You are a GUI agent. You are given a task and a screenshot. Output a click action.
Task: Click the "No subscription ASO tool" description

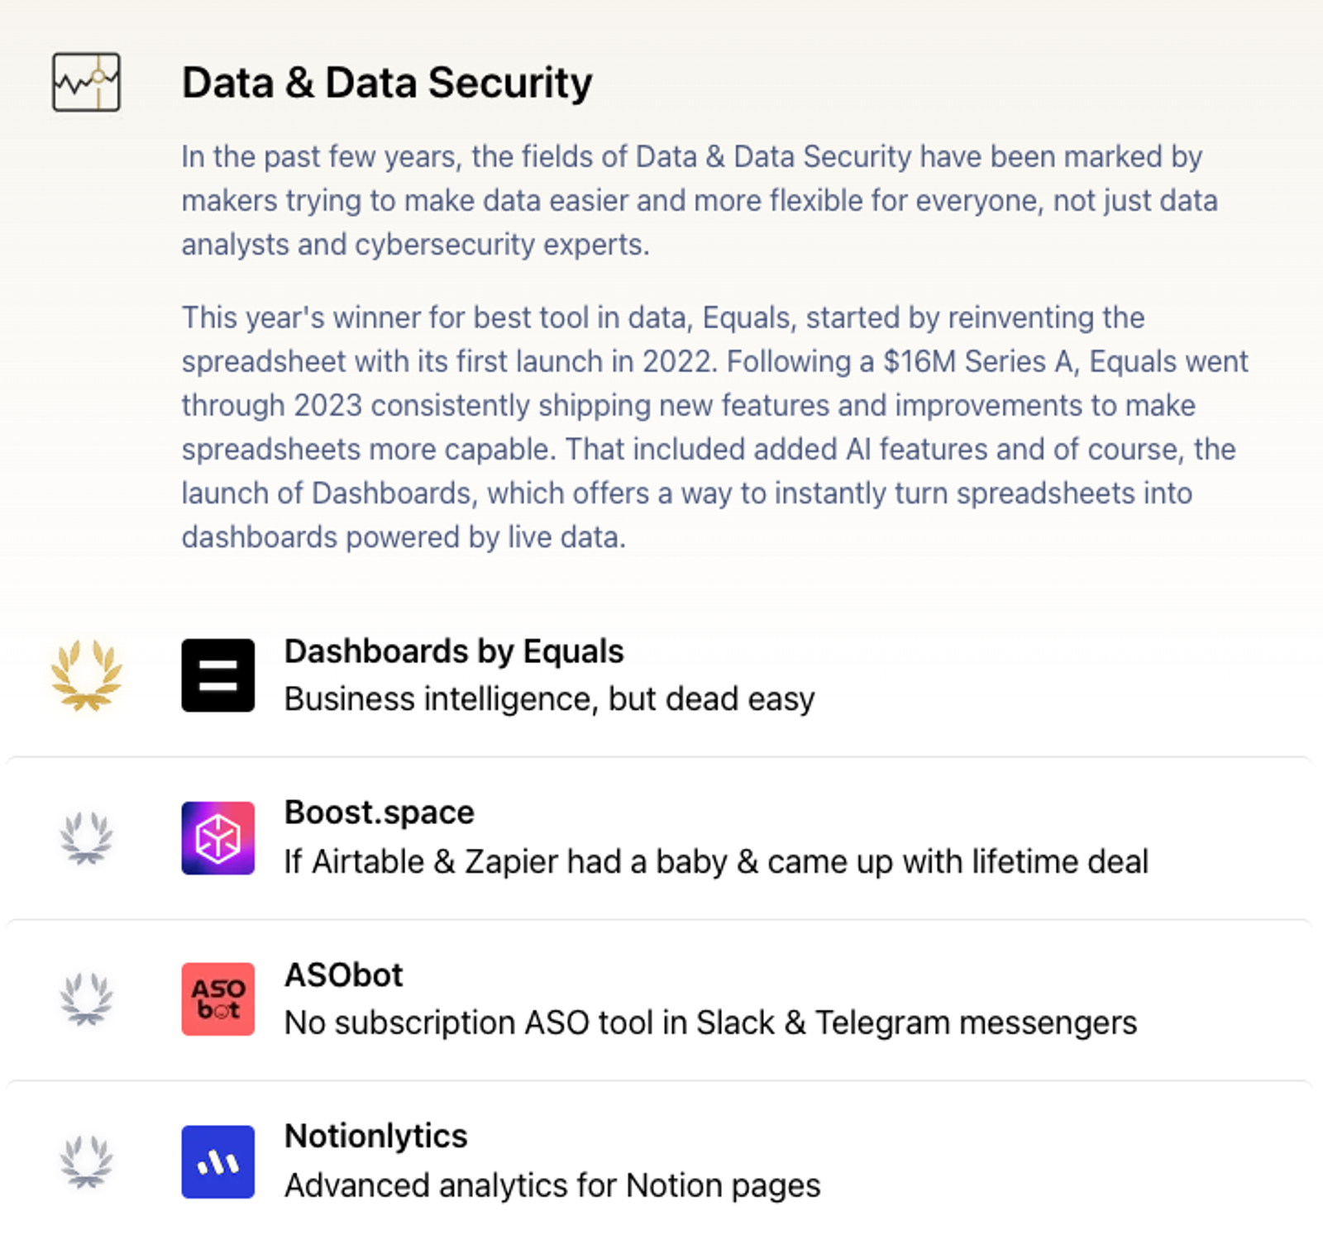[x=711, y=1023]
